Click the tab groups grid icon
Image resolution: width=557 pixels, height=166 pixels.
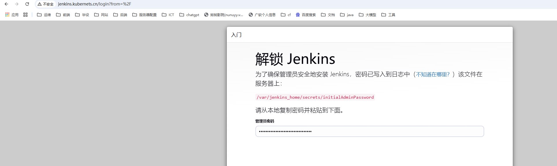pyautogui.click(x=25, y=15)
